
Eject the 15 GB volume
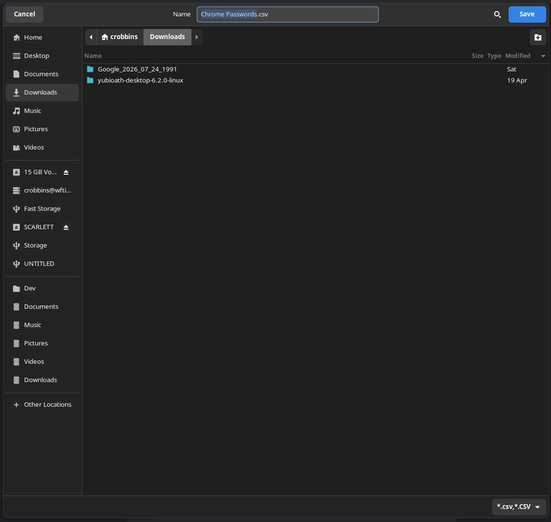coord(66,172)
